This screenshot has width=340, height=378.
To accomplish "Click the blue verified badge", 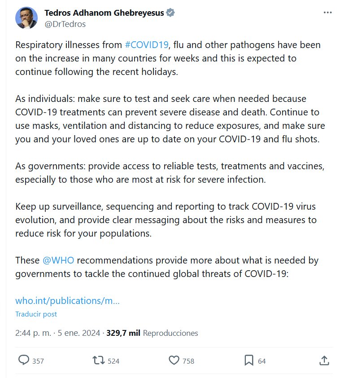I will click(171, 13).
